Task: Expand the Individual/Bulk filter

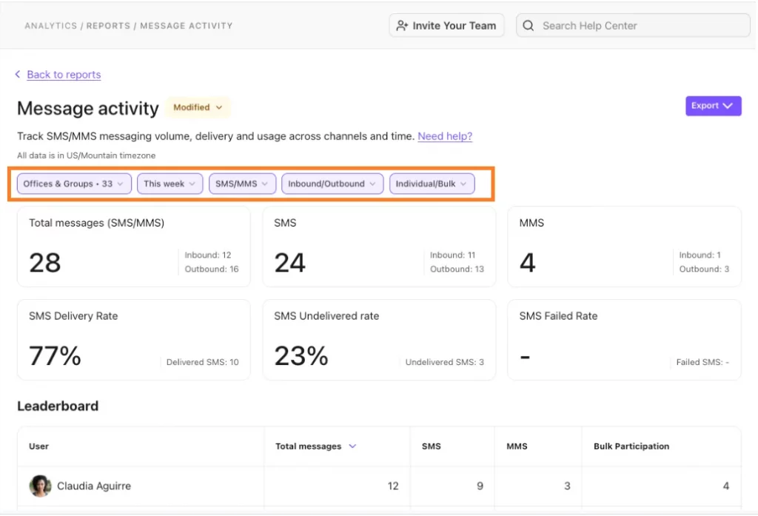Action: (432, 184)
